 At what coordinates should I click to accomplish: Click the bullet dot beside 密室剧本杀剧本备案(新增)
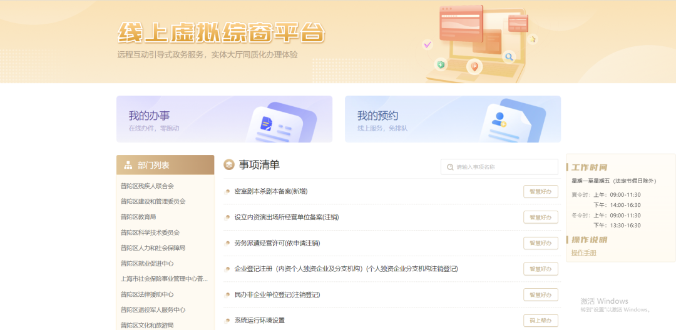click(228, 191)
